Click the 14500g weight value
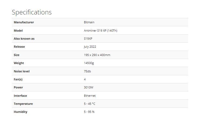The image size is (205, 119). 89,63
